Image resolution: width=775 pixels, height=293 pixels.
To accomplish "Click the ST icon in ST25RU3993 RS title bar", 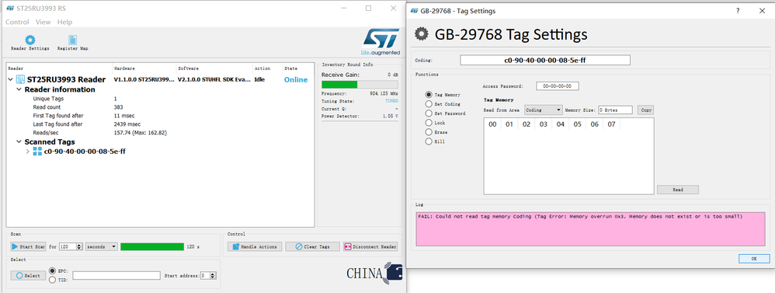I will coord(10,8).
